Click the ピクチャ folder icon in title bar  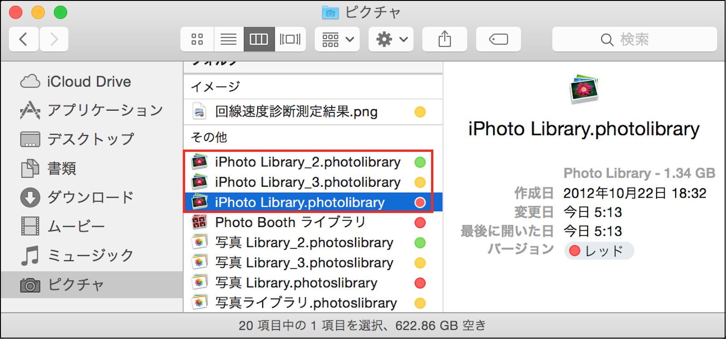(330, 13)
